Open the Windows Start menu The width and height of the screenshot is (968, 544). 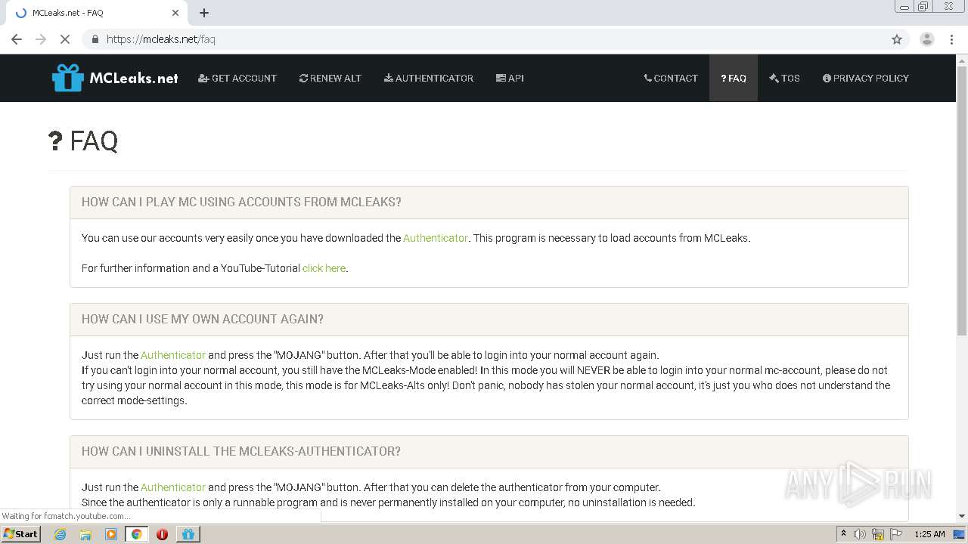pos(21,533)
